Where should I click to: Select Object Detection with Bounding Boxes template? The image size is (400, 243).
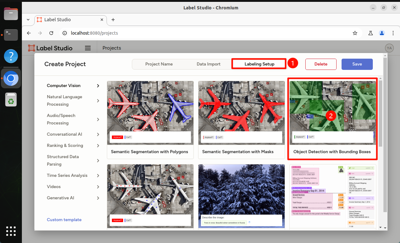click(332, 119)
